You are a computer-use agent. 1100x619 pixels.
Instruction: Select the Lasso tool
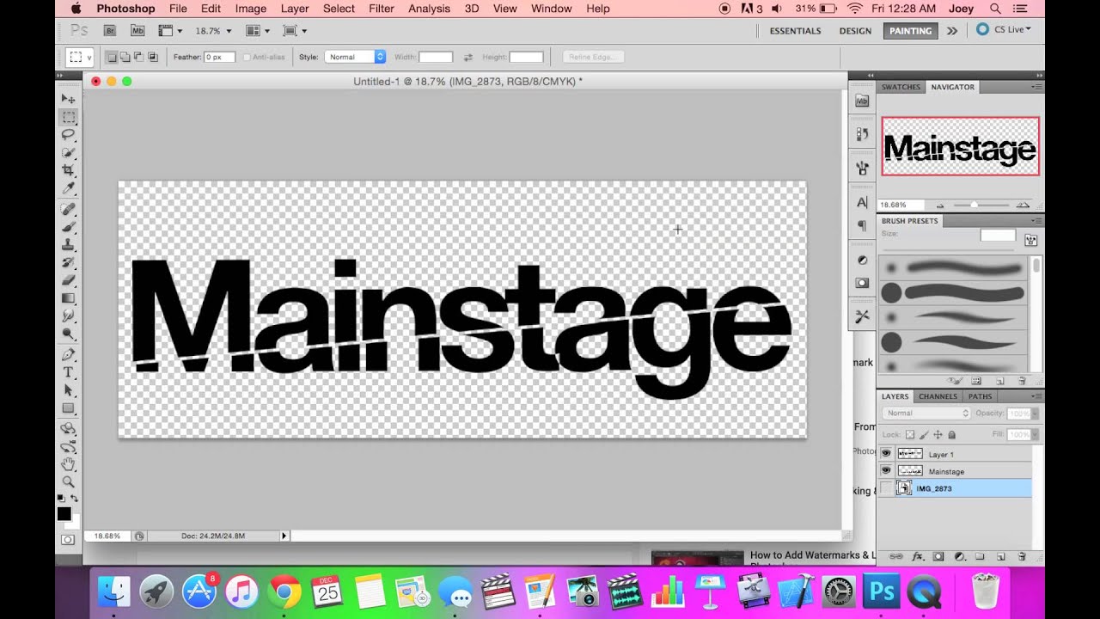point(69,135)
